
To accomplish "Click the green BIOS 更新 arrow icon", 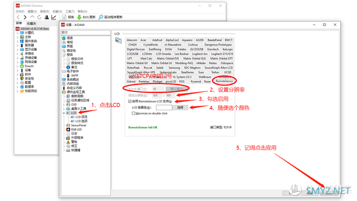I will click(79, 17).
